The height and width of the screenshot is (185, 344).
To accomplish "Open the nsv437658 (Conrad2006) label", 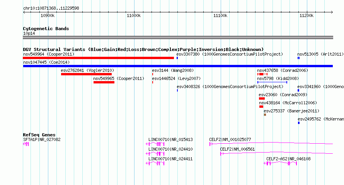I will click(x=283, y=70).
